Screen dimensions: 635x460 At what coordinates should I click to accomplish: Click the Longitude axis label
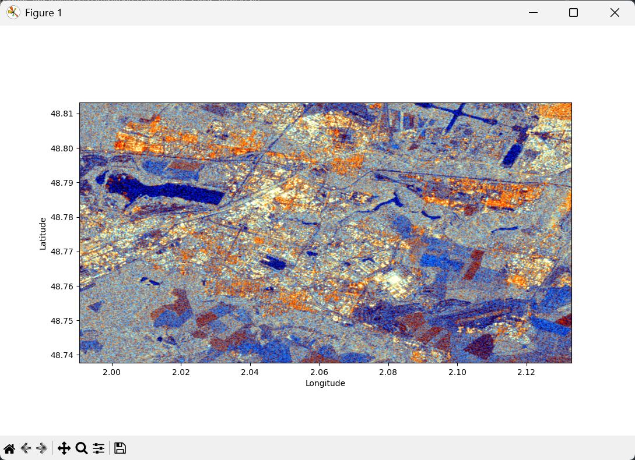pos(325,383)
